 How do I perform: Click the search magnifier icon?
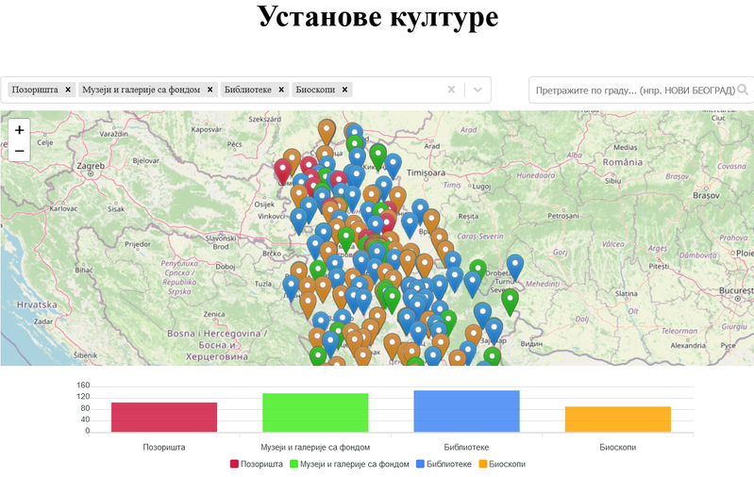[x=743, y=90]
